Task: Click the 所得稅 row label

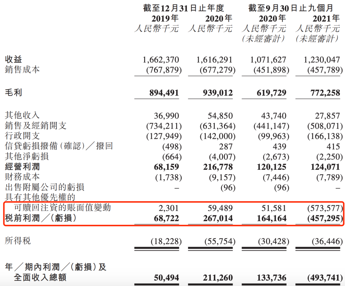Action: click(18, 241)
